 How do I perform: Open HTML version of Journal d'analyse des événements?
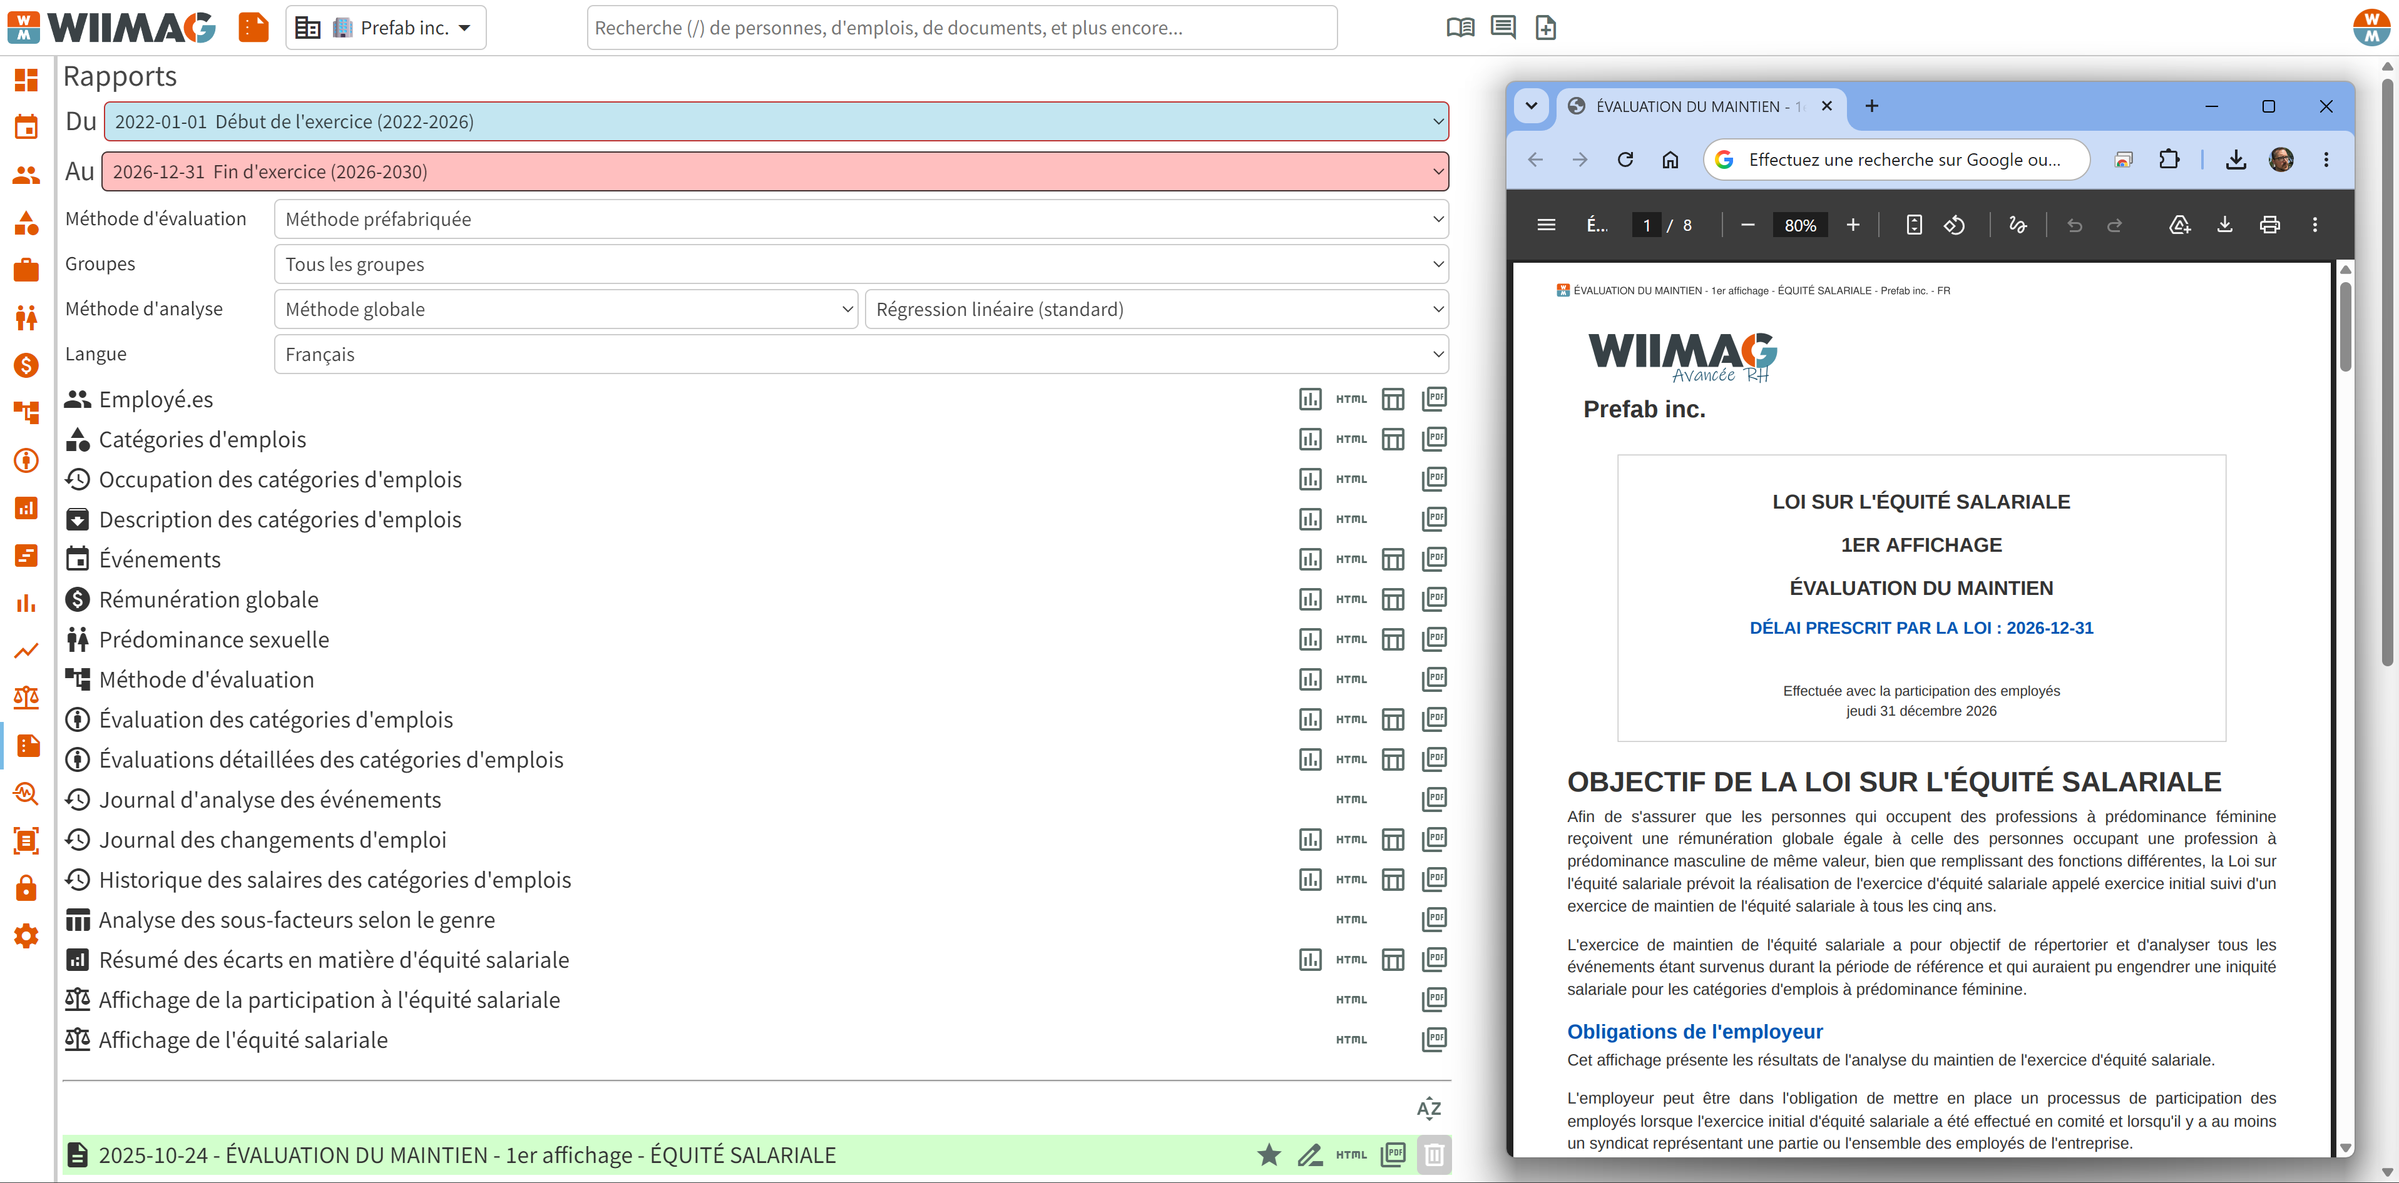click(1351, 800)
